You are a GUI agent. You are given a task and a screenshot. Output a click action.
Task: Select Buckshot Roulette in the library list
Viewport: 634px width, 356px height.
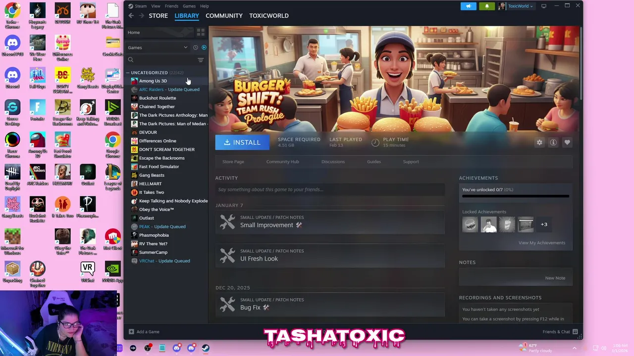pyautogui.click(x=166, y=98)
